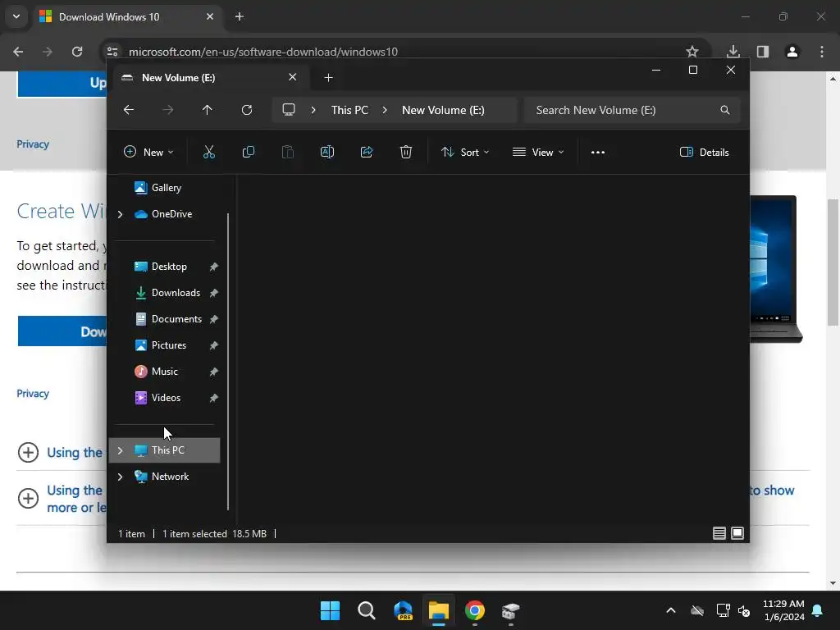Image resolution: width=840 pixels, height=630 pixels.
Task: Open Chrome tab search dropdown arrow
Action: (16, 16)
